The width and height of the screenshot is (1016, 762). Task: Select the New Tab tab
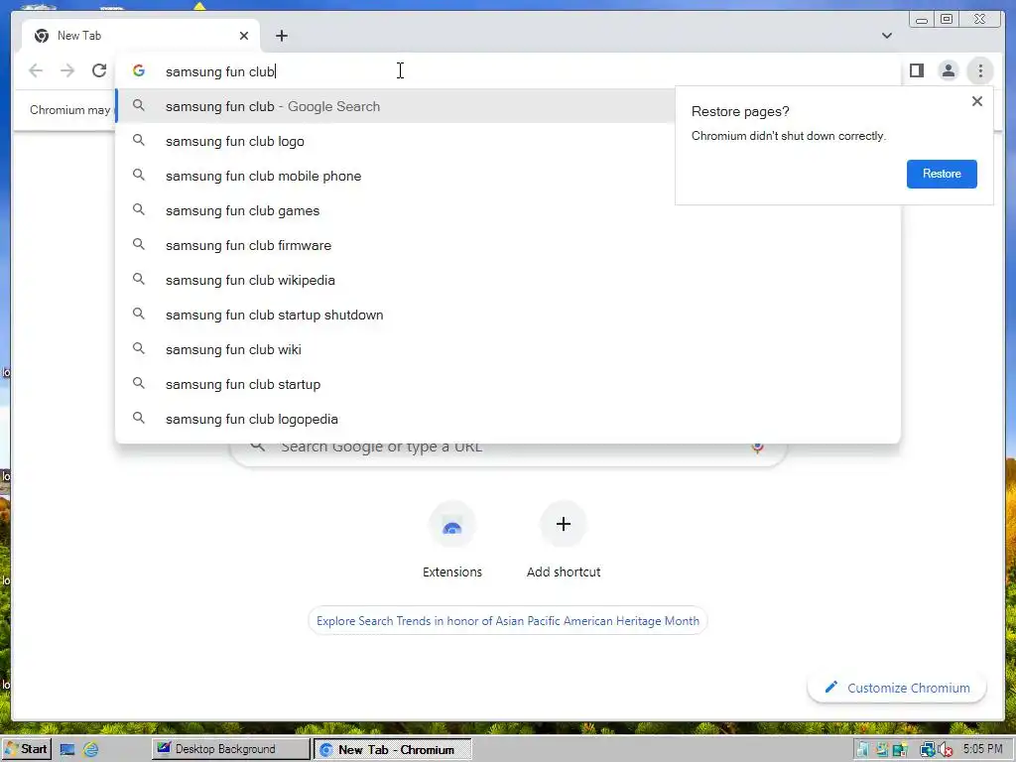click(141, 37)
